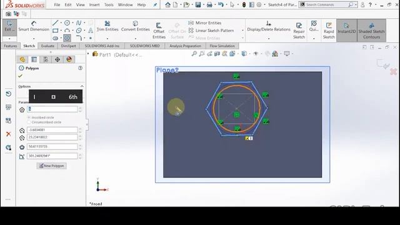This screenshot has width=400, height=225.
Task: Select the Straight Slot tool
Action: [56, 38]
